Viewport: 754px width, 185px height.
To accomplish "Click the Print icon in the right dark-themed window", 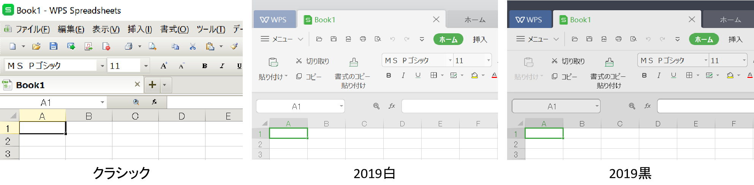I will point(618,39).
